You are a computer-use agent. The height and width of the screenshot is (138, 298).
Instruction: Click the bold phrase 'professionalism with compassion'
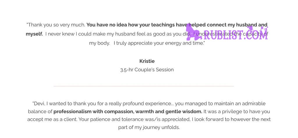[x=94, y=112]
